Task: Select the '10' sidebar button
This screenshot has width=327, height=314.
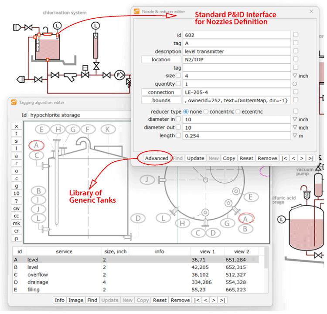Action: [17, 194]
